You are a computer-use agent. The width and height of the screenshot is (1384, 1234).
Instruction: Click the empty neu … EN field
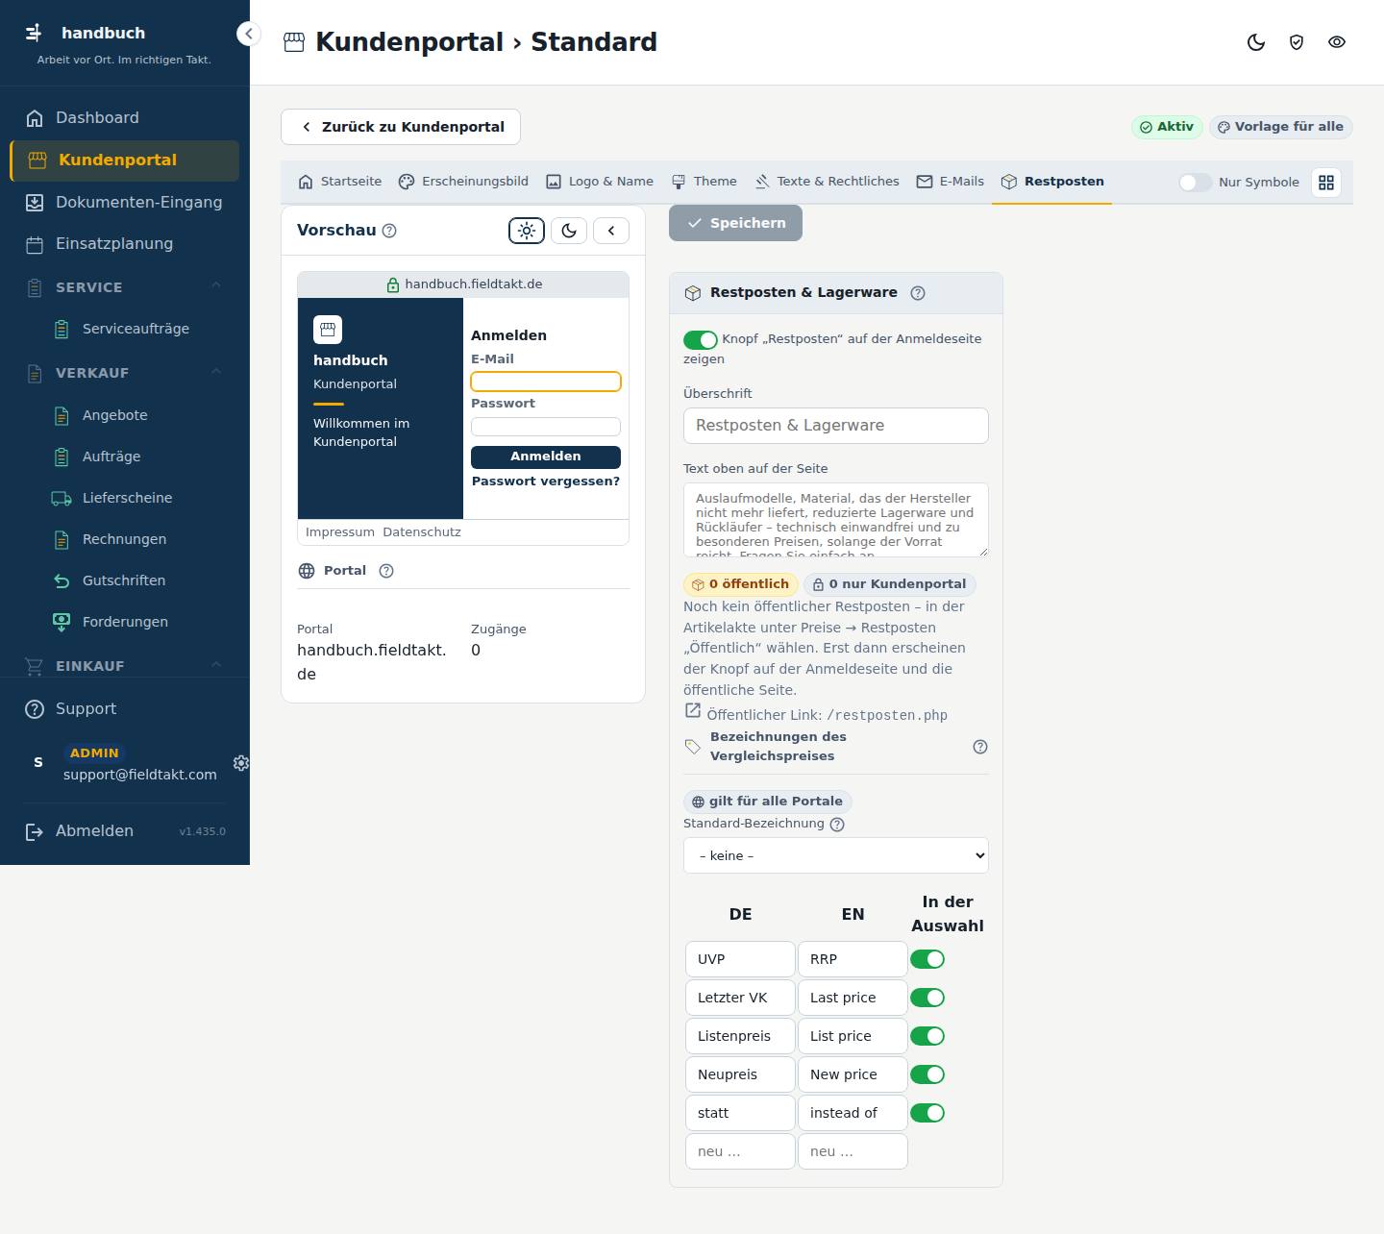[x=853, y=1151]
